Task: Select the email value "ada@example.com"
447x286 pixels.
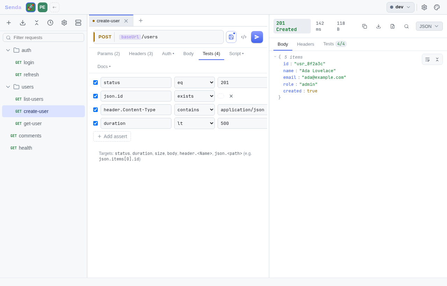Action: (324, 77)
